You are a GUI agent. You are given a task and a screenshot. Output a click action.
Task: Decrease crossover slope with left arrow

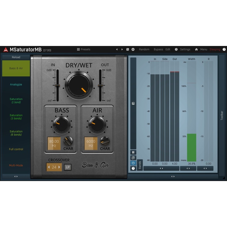(49, 167)
